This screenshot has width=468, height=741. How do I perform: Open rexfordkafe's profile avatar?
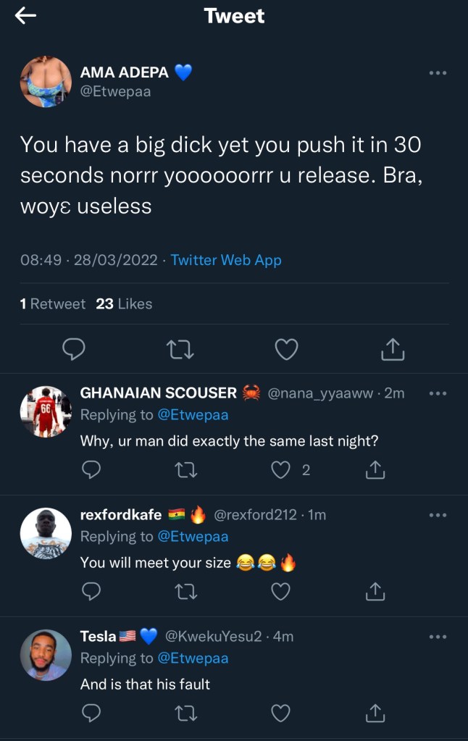[46, 533]
